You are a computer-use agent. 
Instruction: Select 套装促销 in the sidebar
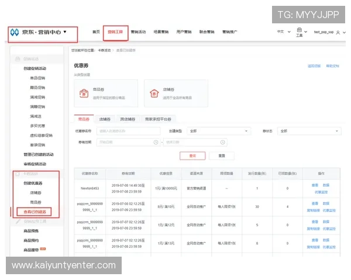[x=37, y=145]
